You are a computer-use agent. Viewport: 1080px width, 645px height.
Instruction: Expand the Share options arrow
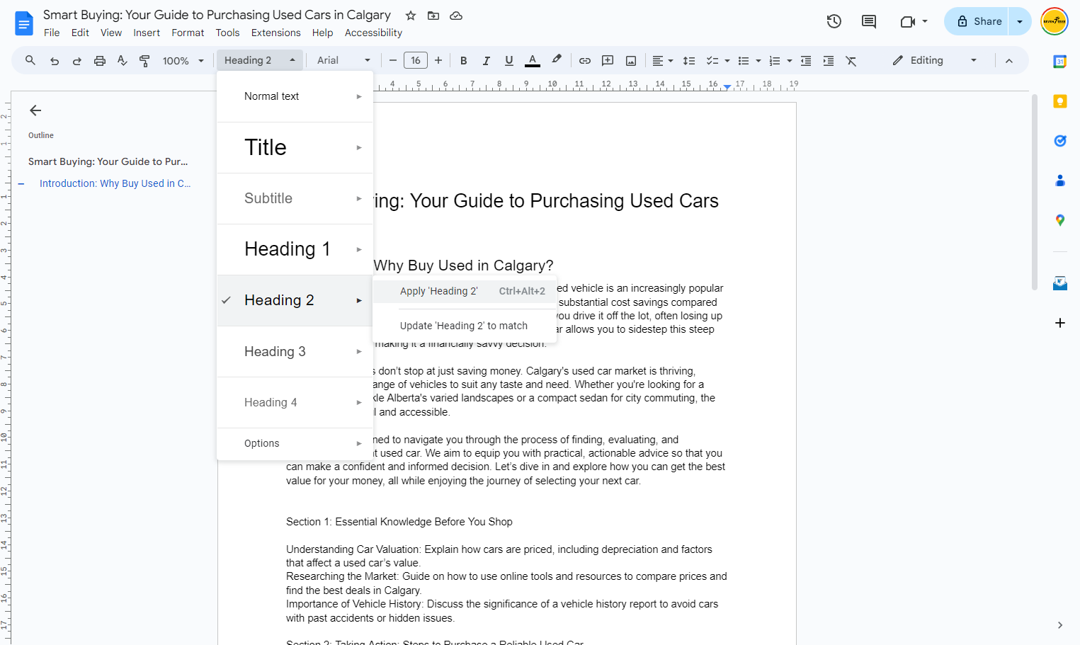(1020, 21)
